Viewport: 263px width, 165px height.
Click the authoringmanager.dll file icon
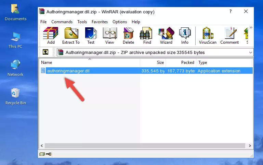(43, 70)
